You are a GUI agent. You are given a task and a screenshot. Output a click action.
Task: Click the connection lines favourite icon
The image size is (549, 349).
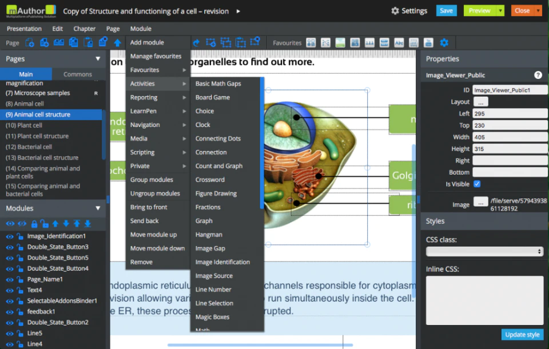(x=325, y=43)
